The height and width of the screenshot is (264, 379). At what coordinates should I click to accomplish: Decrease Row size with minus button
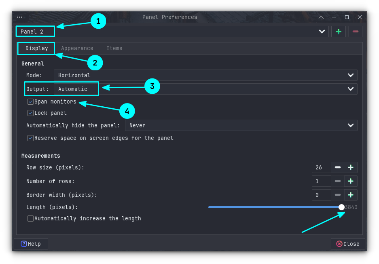[x=338, y=167]
